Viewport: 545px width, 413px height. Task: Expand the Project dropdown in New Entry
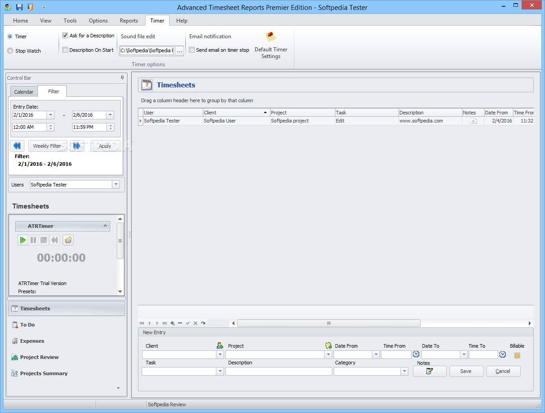[x=328, y=355]
